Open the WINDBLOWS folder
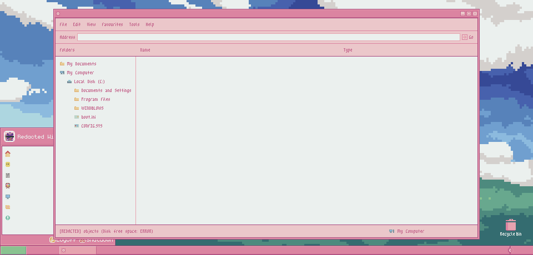This screenshot has height=255, width=533. 92,108
